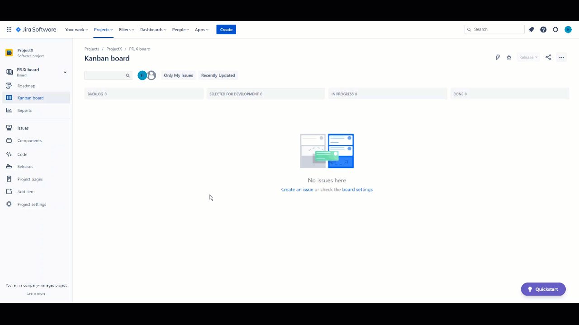The height and width of the screenshot is (325, 579).
Task: Open the board settings link
Action: 357,190
